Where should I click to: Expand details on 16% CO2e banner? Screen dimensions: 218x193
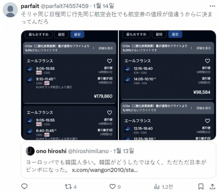(204, 108)
